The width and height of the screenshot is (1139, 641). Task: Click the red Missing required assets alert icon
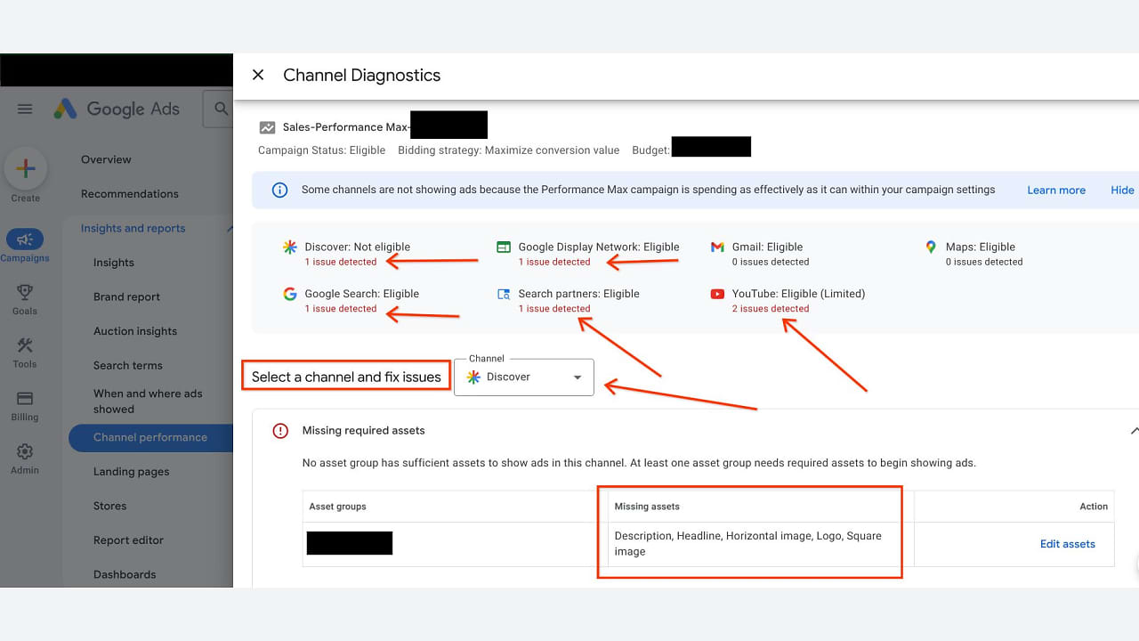click(x=280, y=431)
